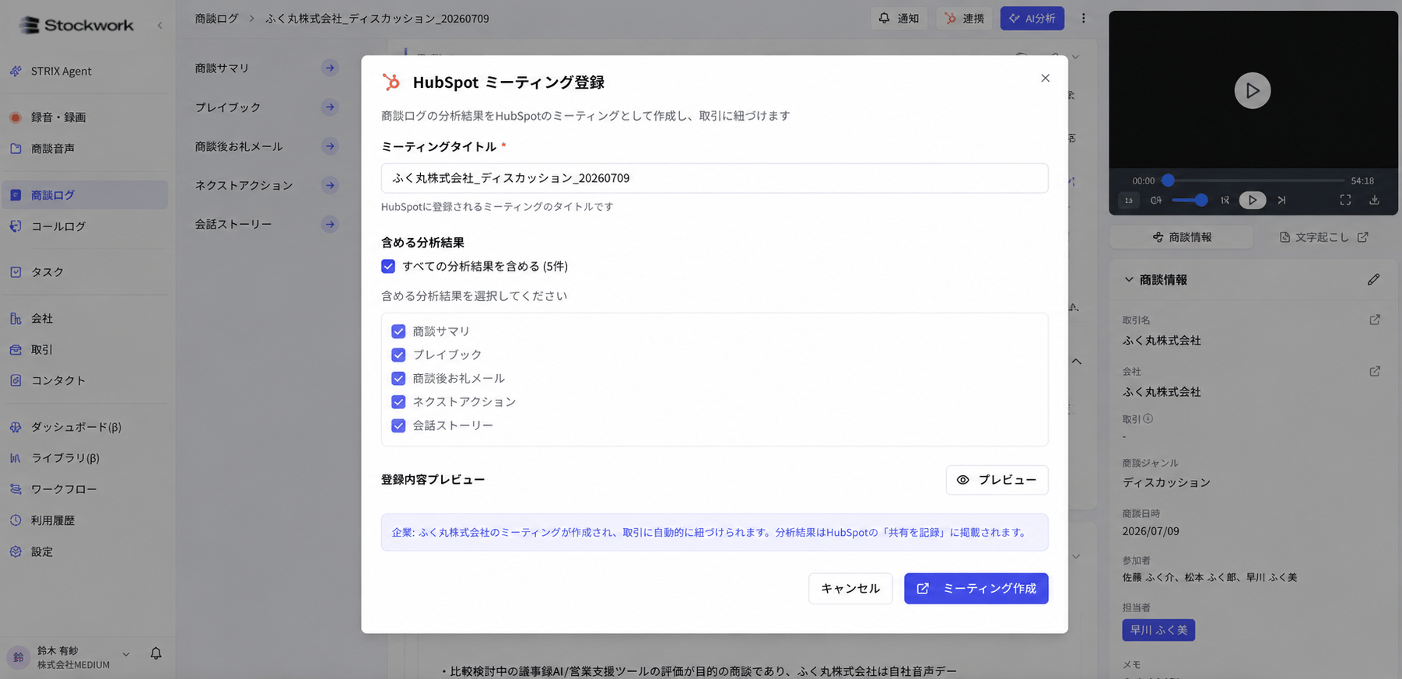This screenshot has height=679, width=1402.
Task: Click ミーティングタイトル input field
Action: pyautogui.click(x=714, y=178)
